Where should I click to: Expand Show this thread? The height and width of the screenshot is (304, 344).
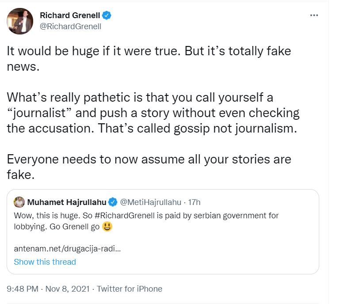[45, 262]
